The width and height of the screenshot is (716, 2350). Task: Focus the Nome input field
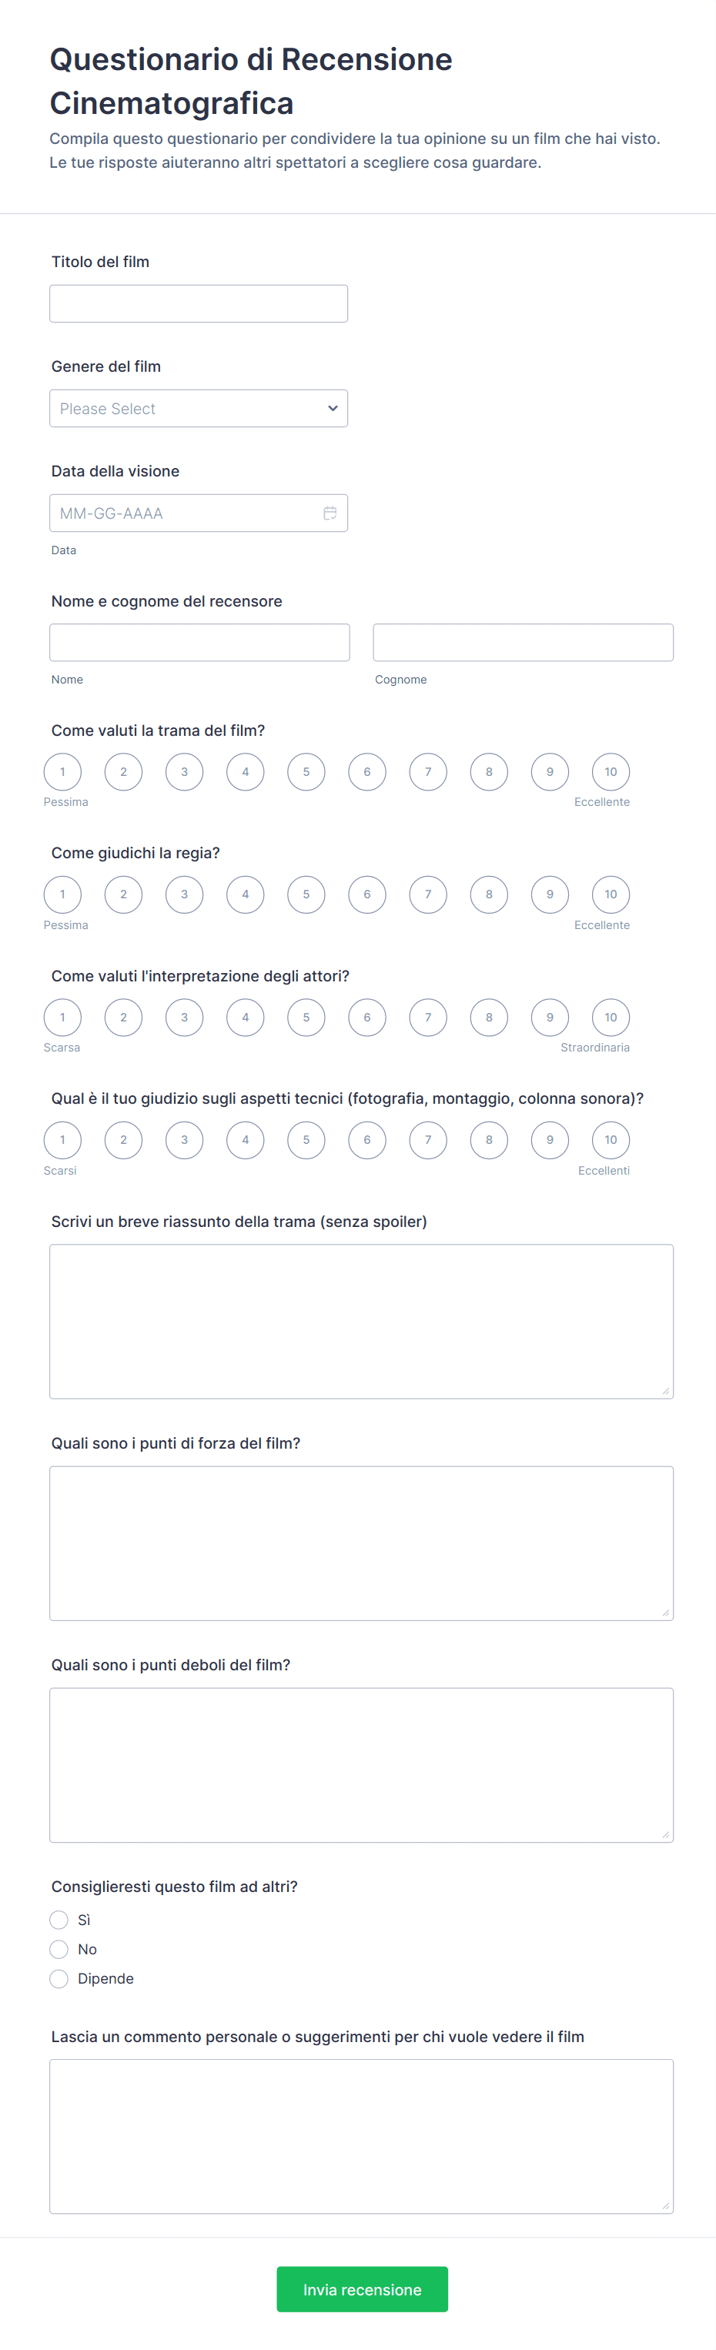[199, 642]
